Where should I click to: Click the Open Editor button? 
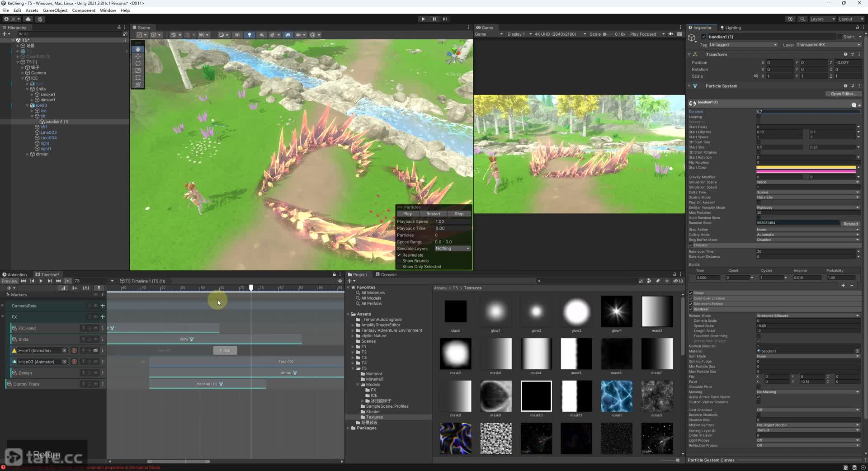click(843, 94)
